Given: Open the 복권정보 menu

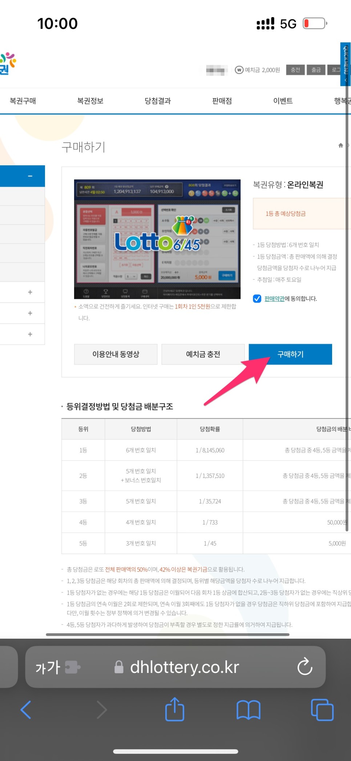Looking at the screenshot, I should pyautogui.click(x=90, y=101).
